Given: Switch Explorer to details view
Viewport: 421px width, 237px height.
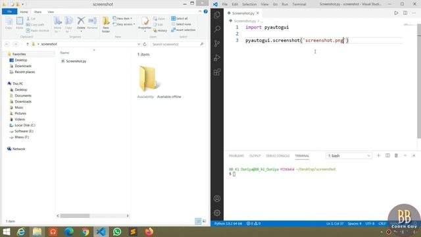Looking at the screenshot, I should point(198,221).
